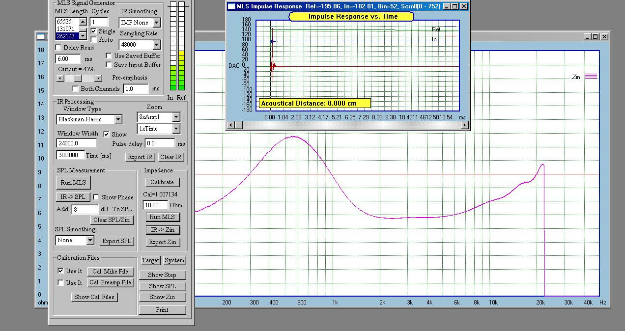Viewport: 625px width, 331px height.
Task: Select MLS length 65535
Action: [67, 22]
